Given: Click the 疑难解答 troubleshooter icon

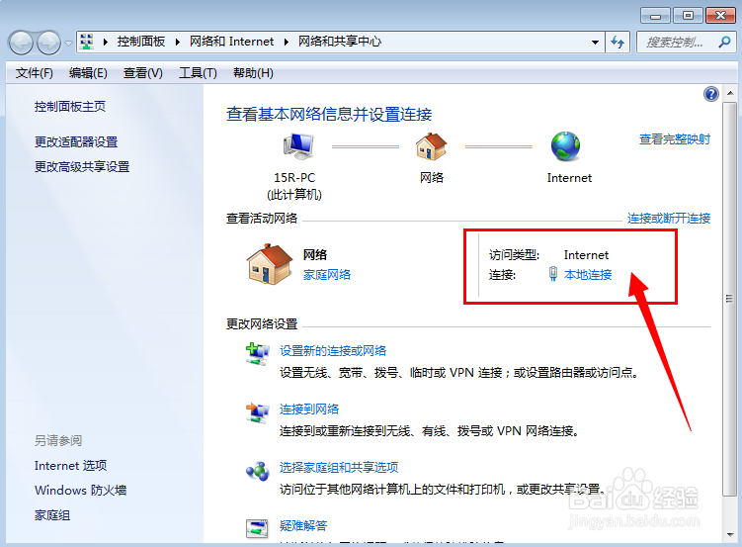Looking at the screenshot, I should tap(258, 528).
